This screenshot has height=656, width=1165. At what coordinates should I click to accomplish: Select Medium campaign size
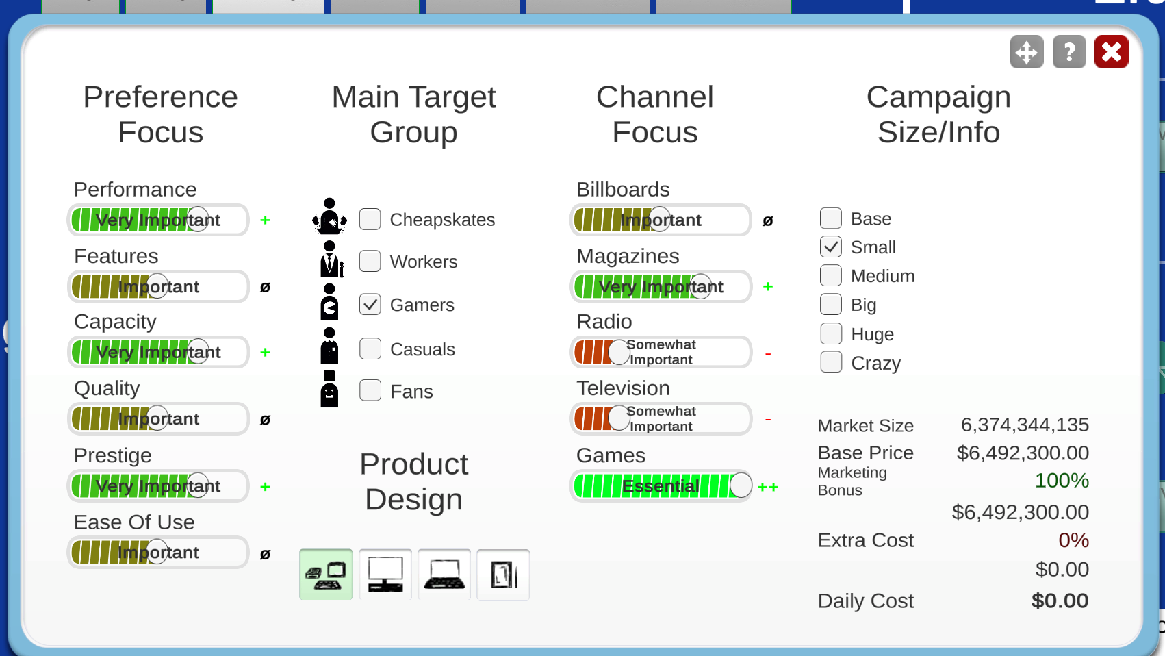tap(831, 275)
